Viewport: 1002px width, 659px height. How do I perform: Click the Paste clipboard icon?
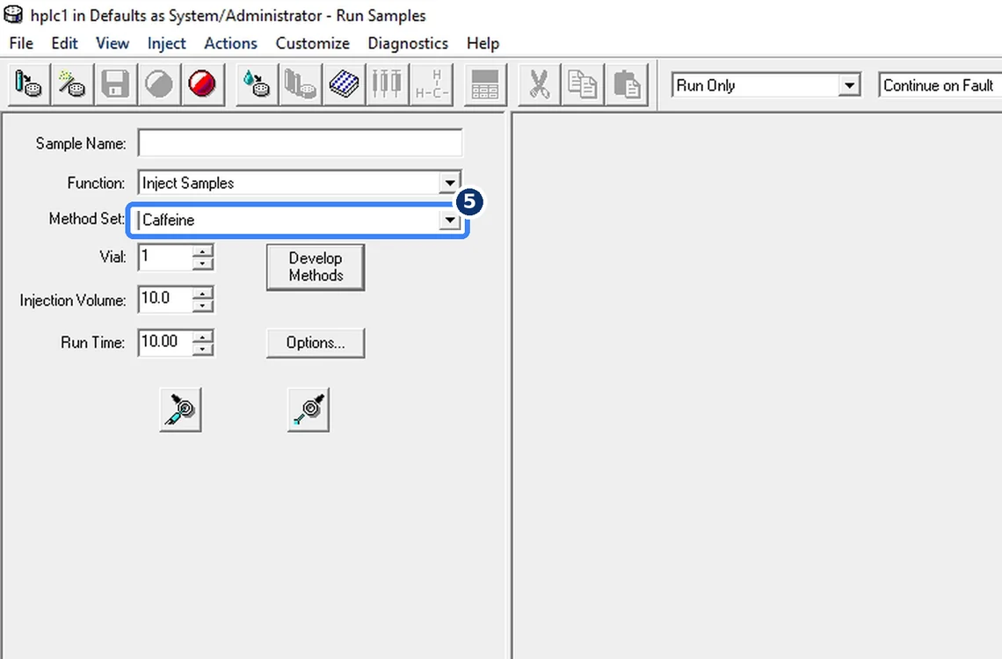(x=626, y=84)
